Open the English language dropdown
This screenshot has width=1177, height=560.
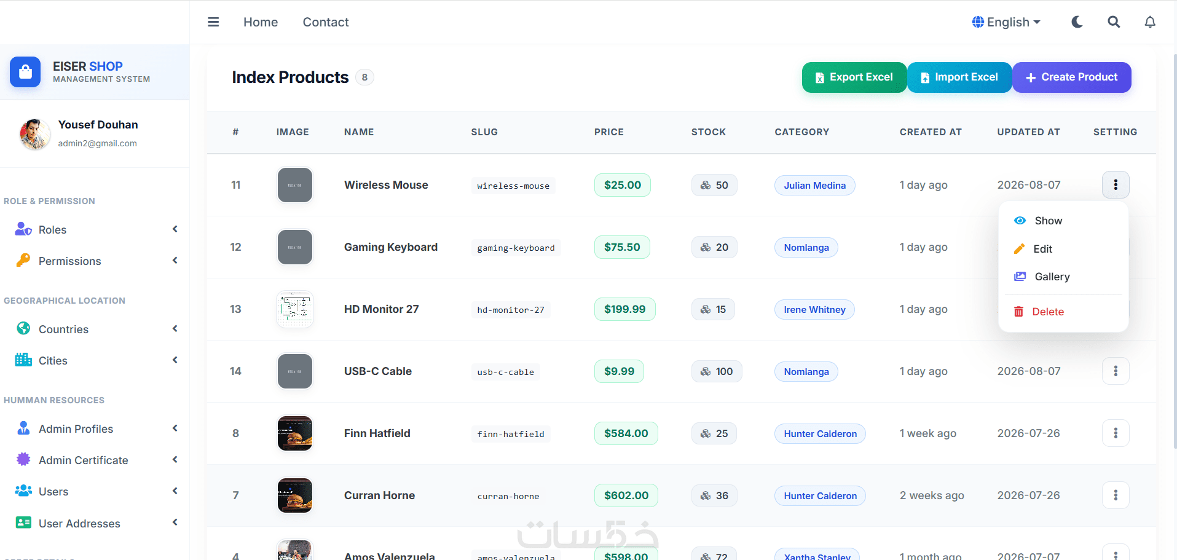click(1006, 22)
